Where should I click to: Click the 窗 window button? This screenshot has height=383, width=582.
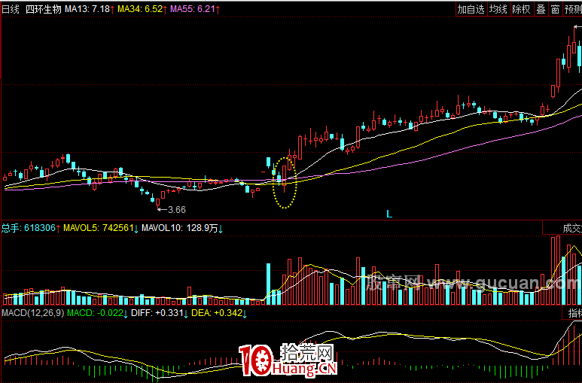pos(555,9)
